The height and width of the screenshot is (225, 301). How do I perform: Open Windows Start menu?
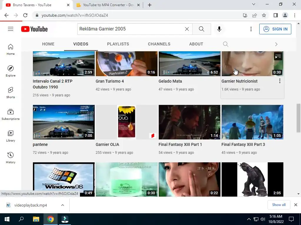click(x=7, y=219)
